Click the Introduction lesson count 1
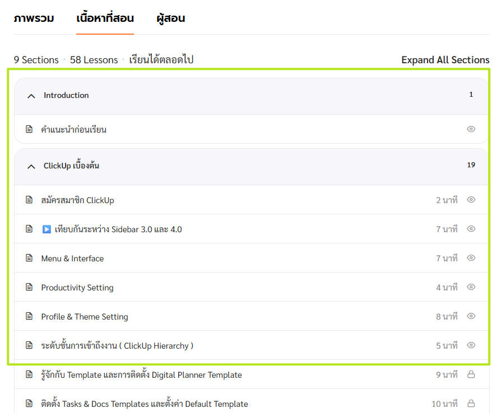Screen dimensions: 497x413 [x=471, y=95]
